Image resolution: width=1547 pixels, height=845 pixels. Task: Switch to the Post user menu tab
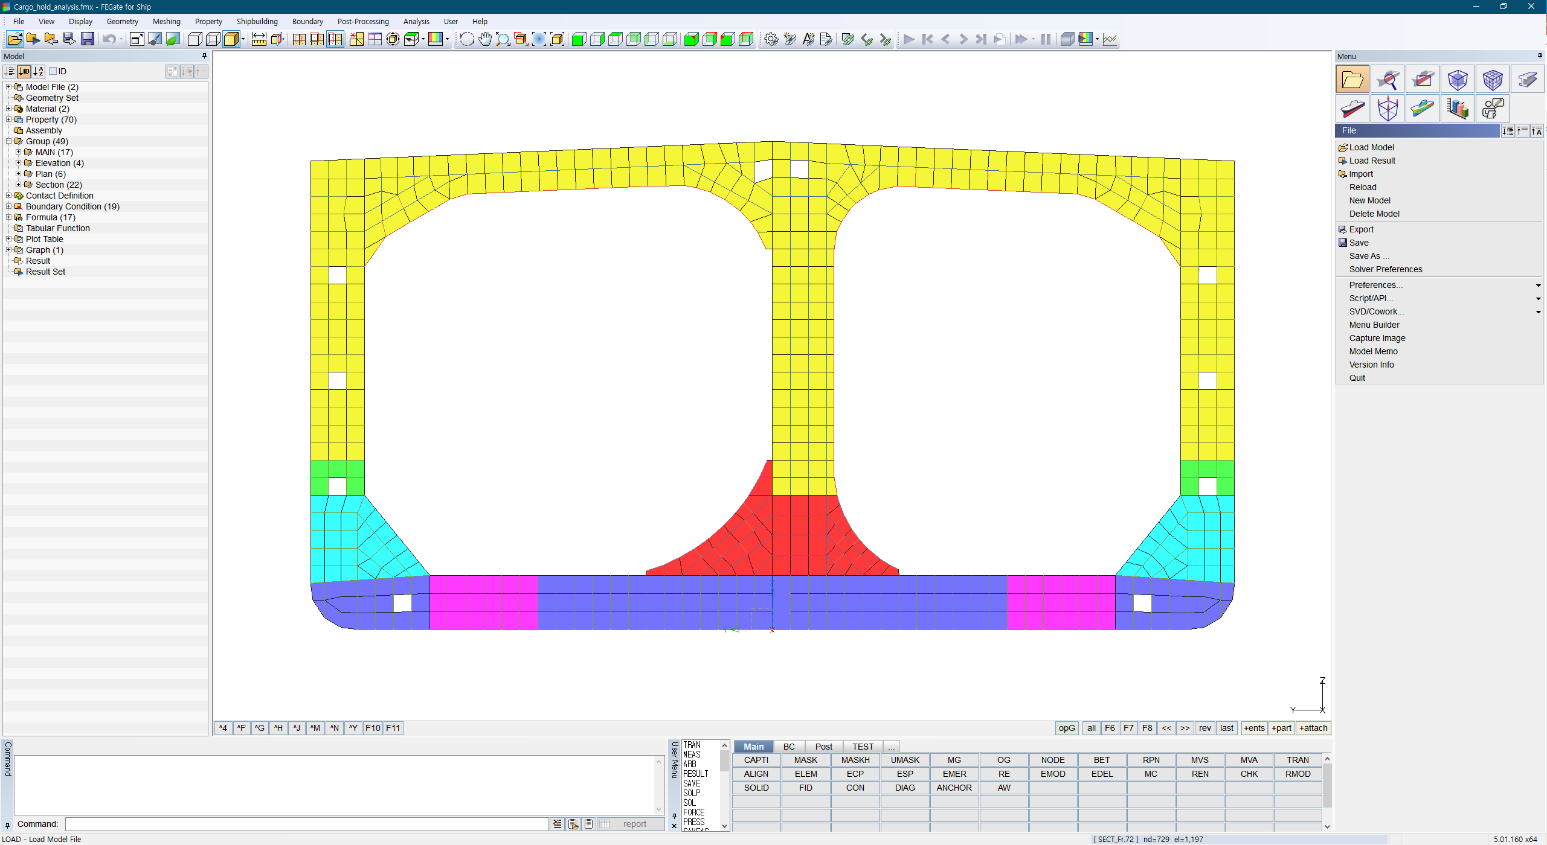(x=823, y=747)
